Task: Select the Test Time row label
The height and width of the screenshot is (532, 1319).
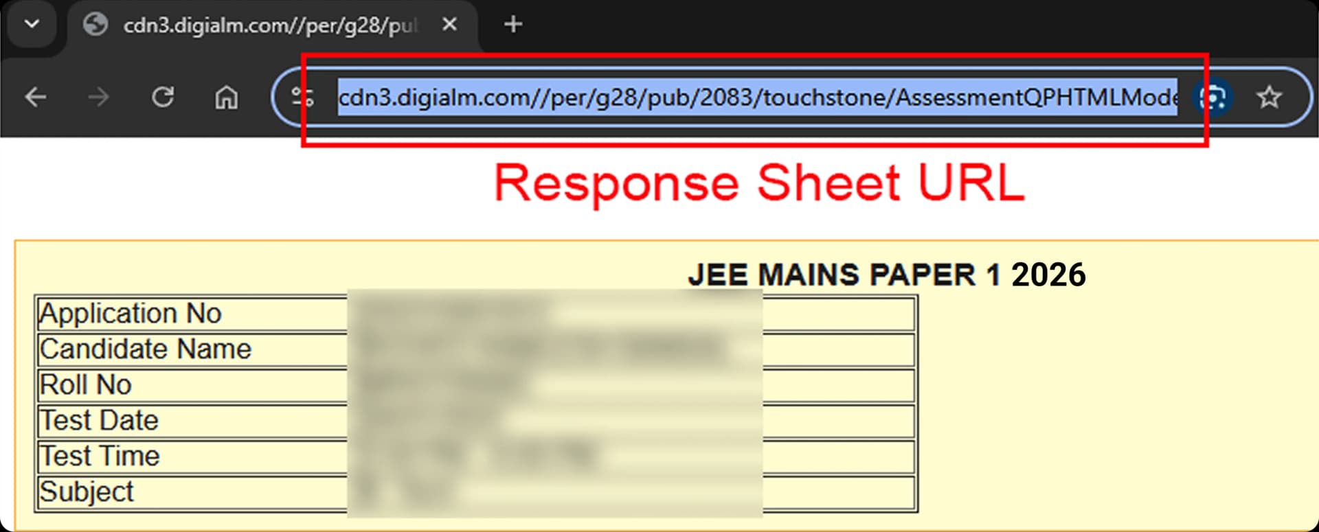Action: 100,456
